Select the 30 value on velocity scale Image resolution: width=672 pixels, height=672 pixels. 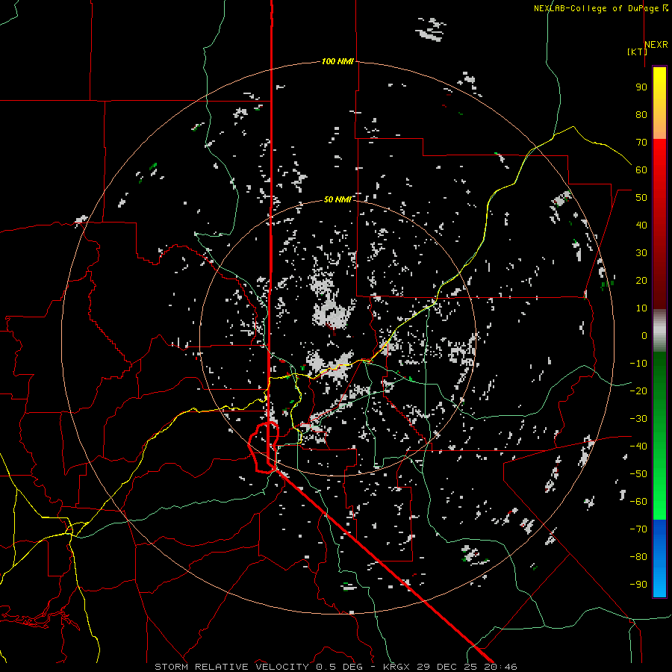coord(641,253)
